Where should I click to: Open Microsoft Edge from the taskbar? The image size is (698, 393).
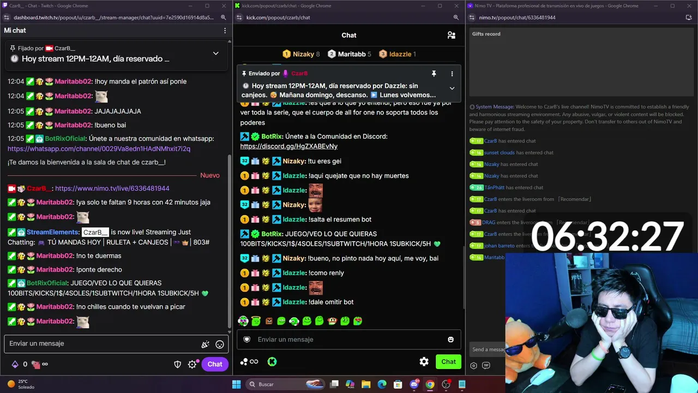(x=382, y=384)
